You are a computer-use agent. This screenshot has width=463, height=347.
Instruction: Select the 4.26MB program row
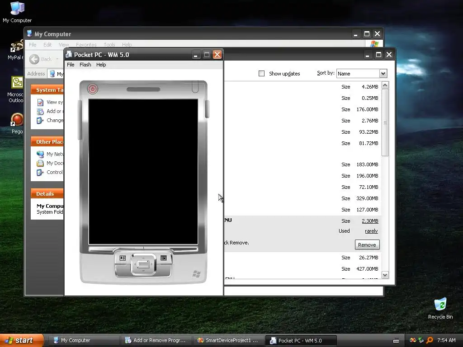(x=302, y=87)
